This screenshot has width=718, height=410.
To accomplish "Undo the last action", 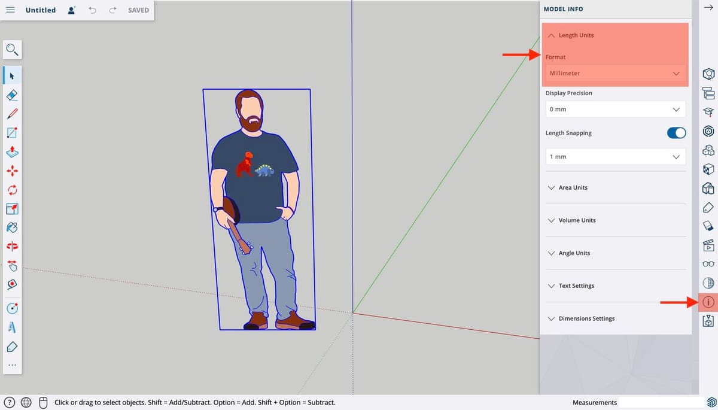I will [92, 10].
